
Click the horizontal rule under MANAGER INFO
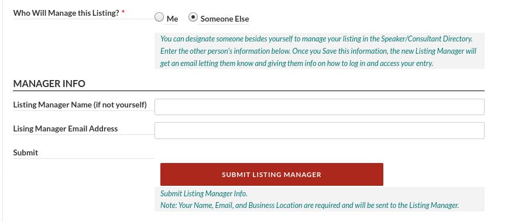click(x=249, y=91)
